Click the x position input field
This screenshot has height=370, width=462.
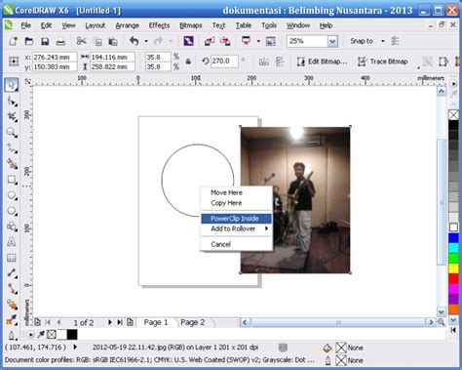pos(55,58)
